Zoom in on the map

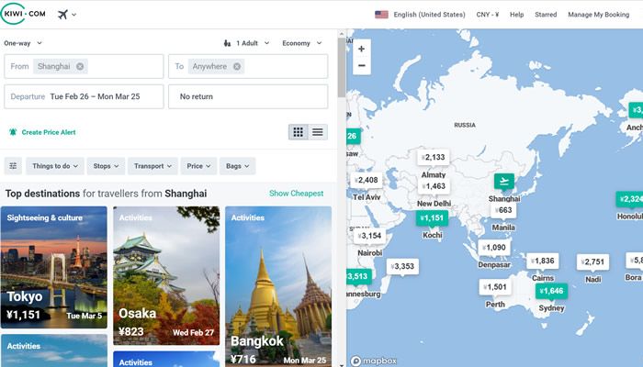click(x=362, y=49)
